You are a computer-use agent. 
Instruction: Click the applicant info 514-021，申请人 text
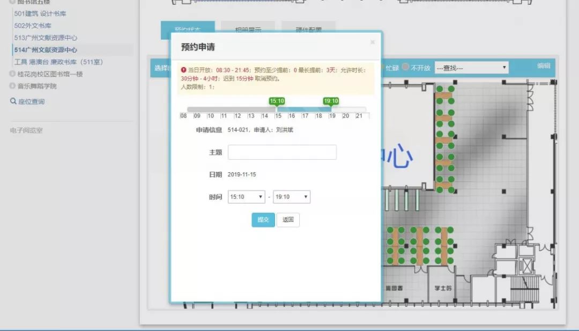(261, 130)
